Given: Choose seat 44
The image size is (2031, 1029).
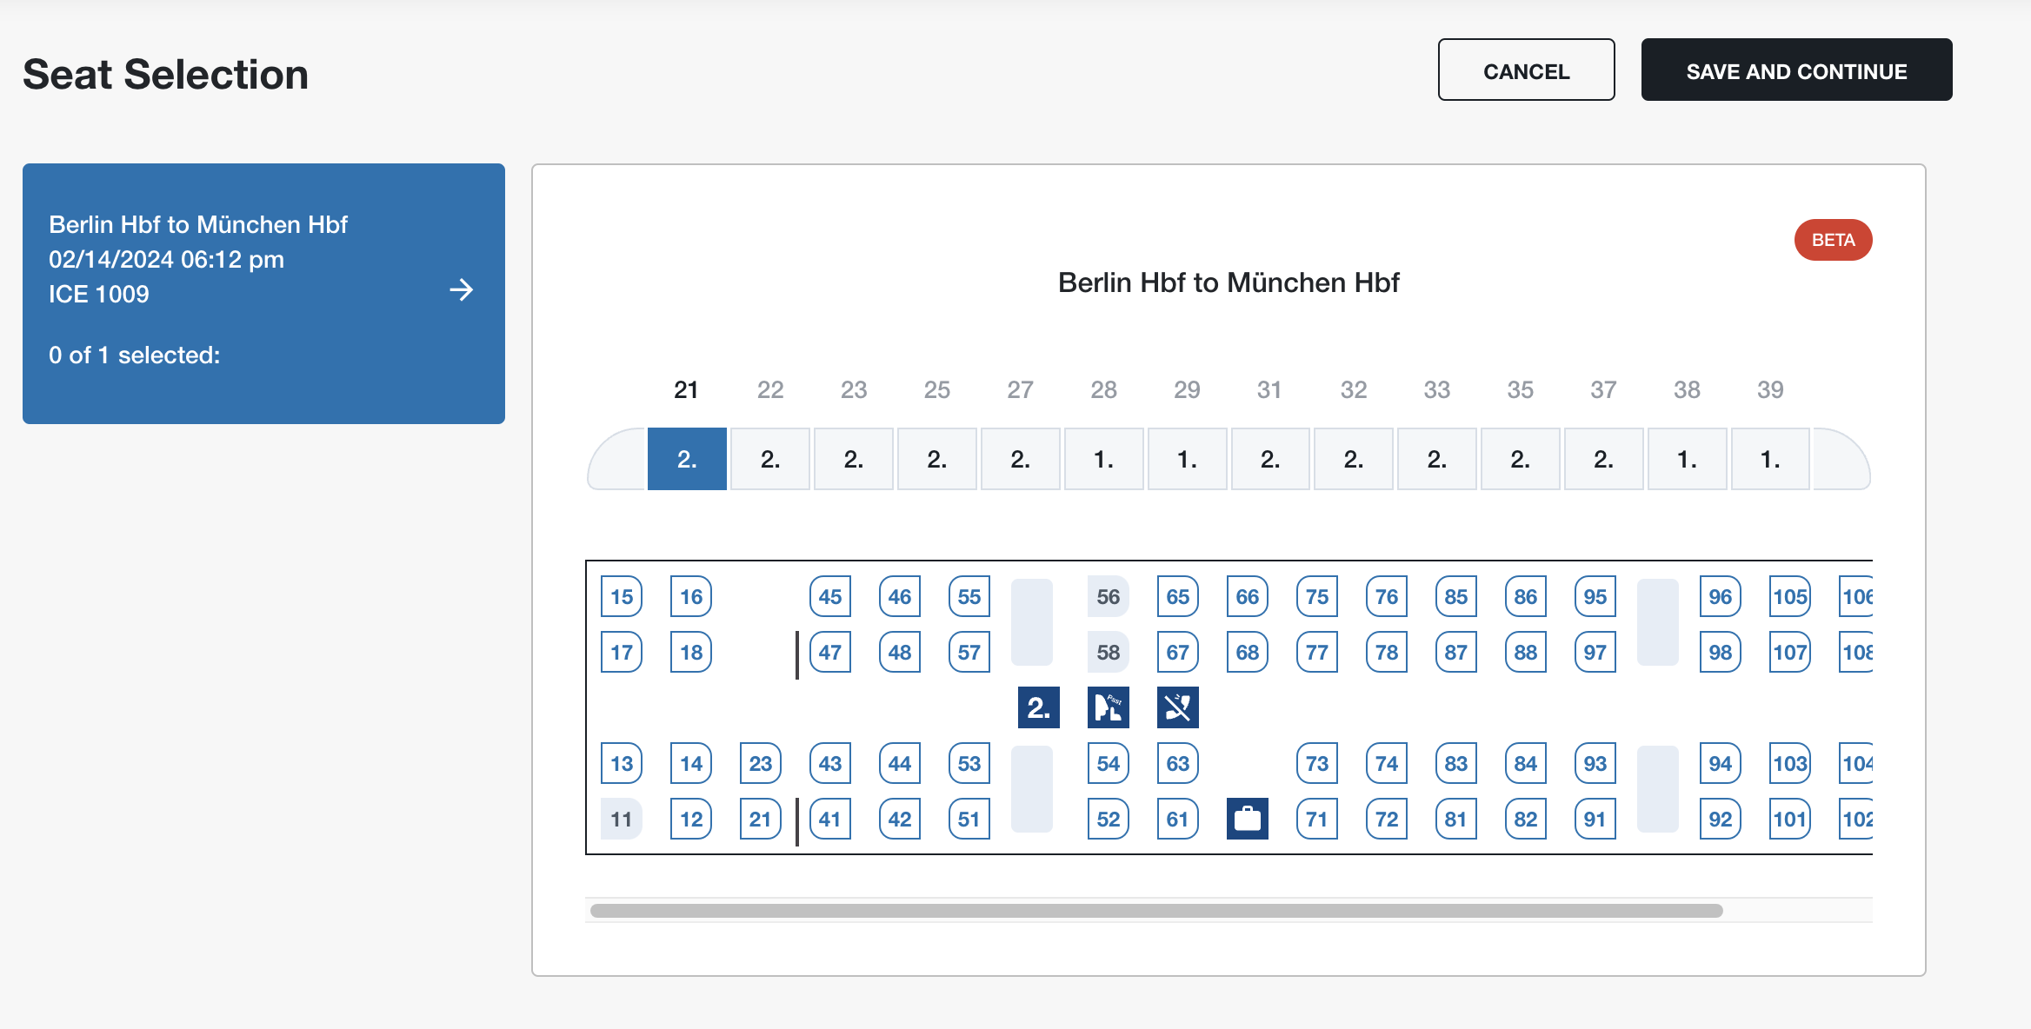Looking at the screenshot, I should click(x=900, y=763).
